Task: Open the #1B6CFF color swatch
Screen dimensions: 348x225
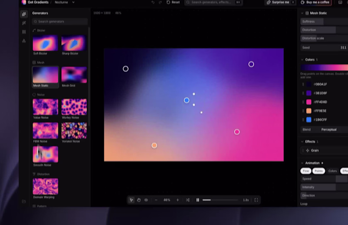Action: pos(309,120)
